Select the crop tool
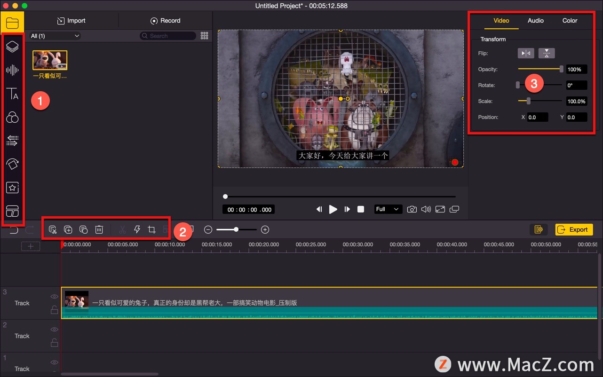 [x=151, y=229]
